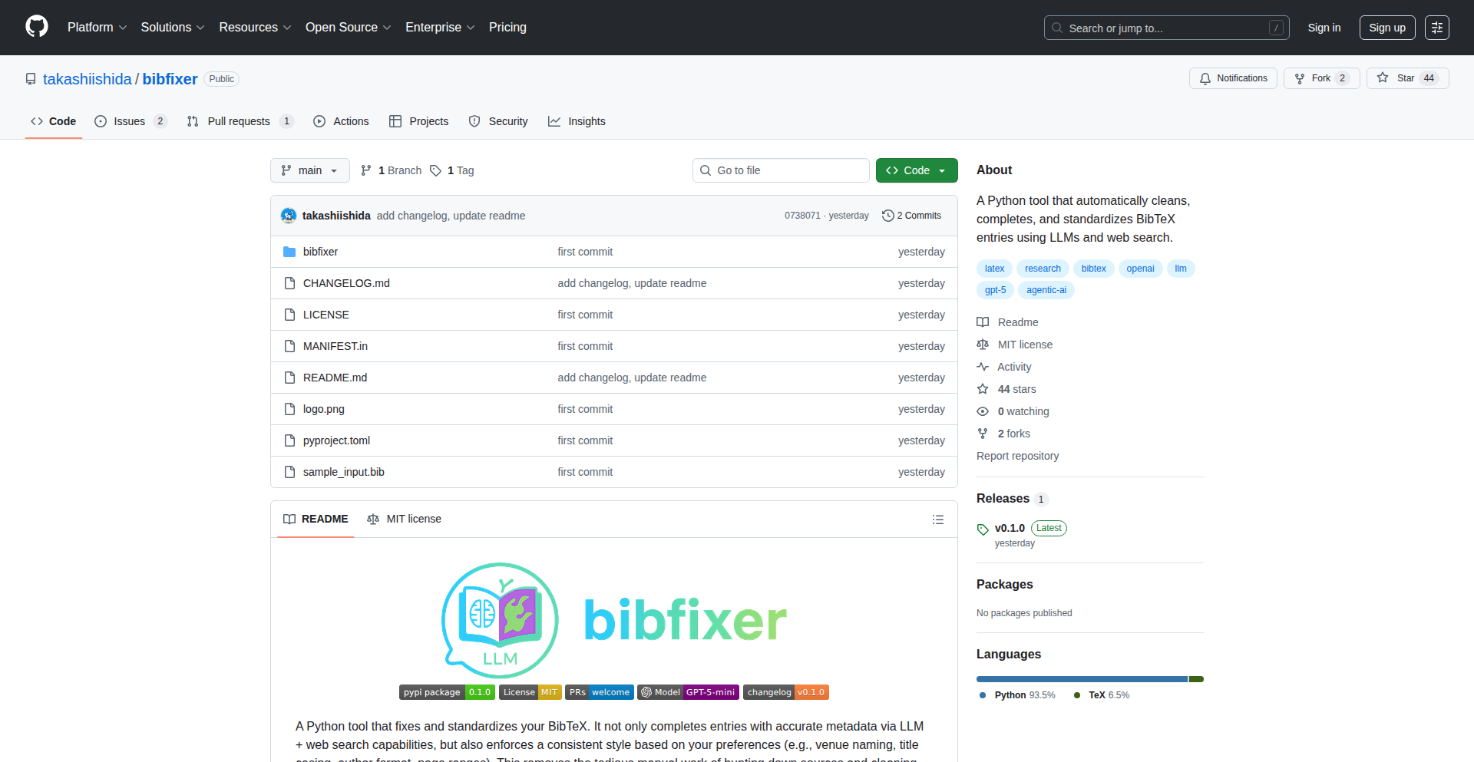Open the 1 Tag link

tap(452, 170)
